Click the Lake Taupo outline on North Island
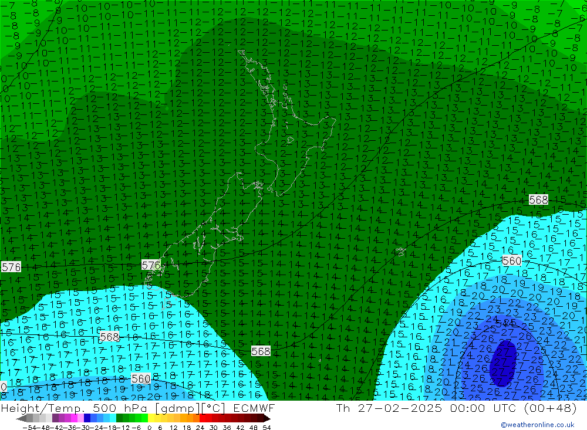Viewport: 587px width, 430px height. tap(290, 140)
